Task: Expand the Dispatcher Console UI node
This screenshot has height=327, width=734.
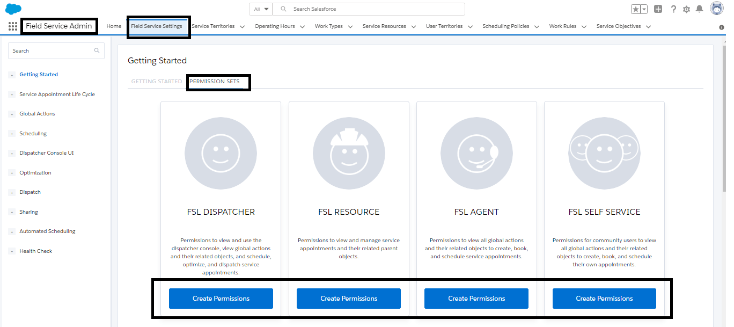Action: coord(12,154)
